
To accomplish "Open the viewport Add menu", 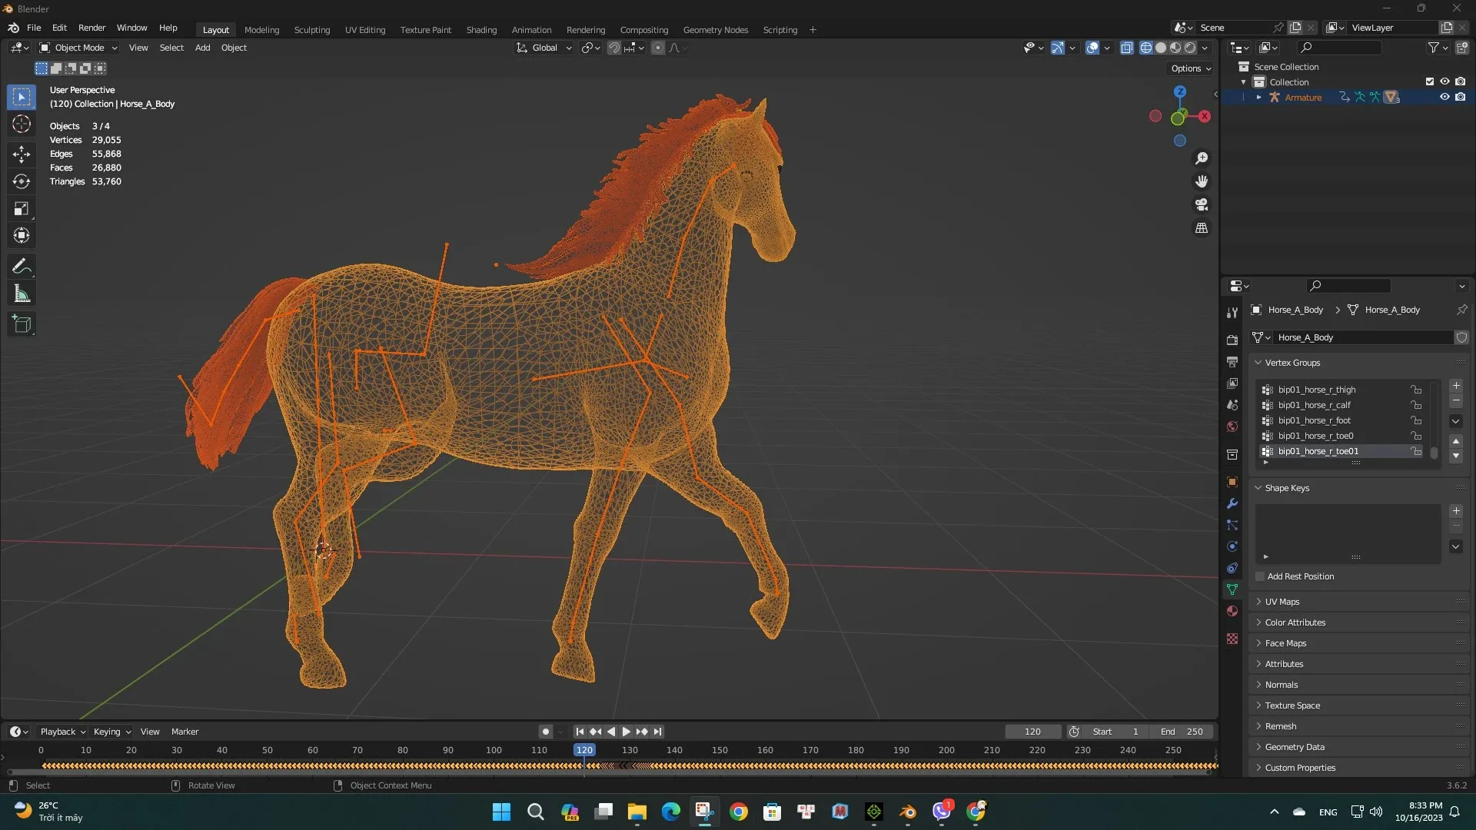I will pyautogui.click(x=202, y=48).
